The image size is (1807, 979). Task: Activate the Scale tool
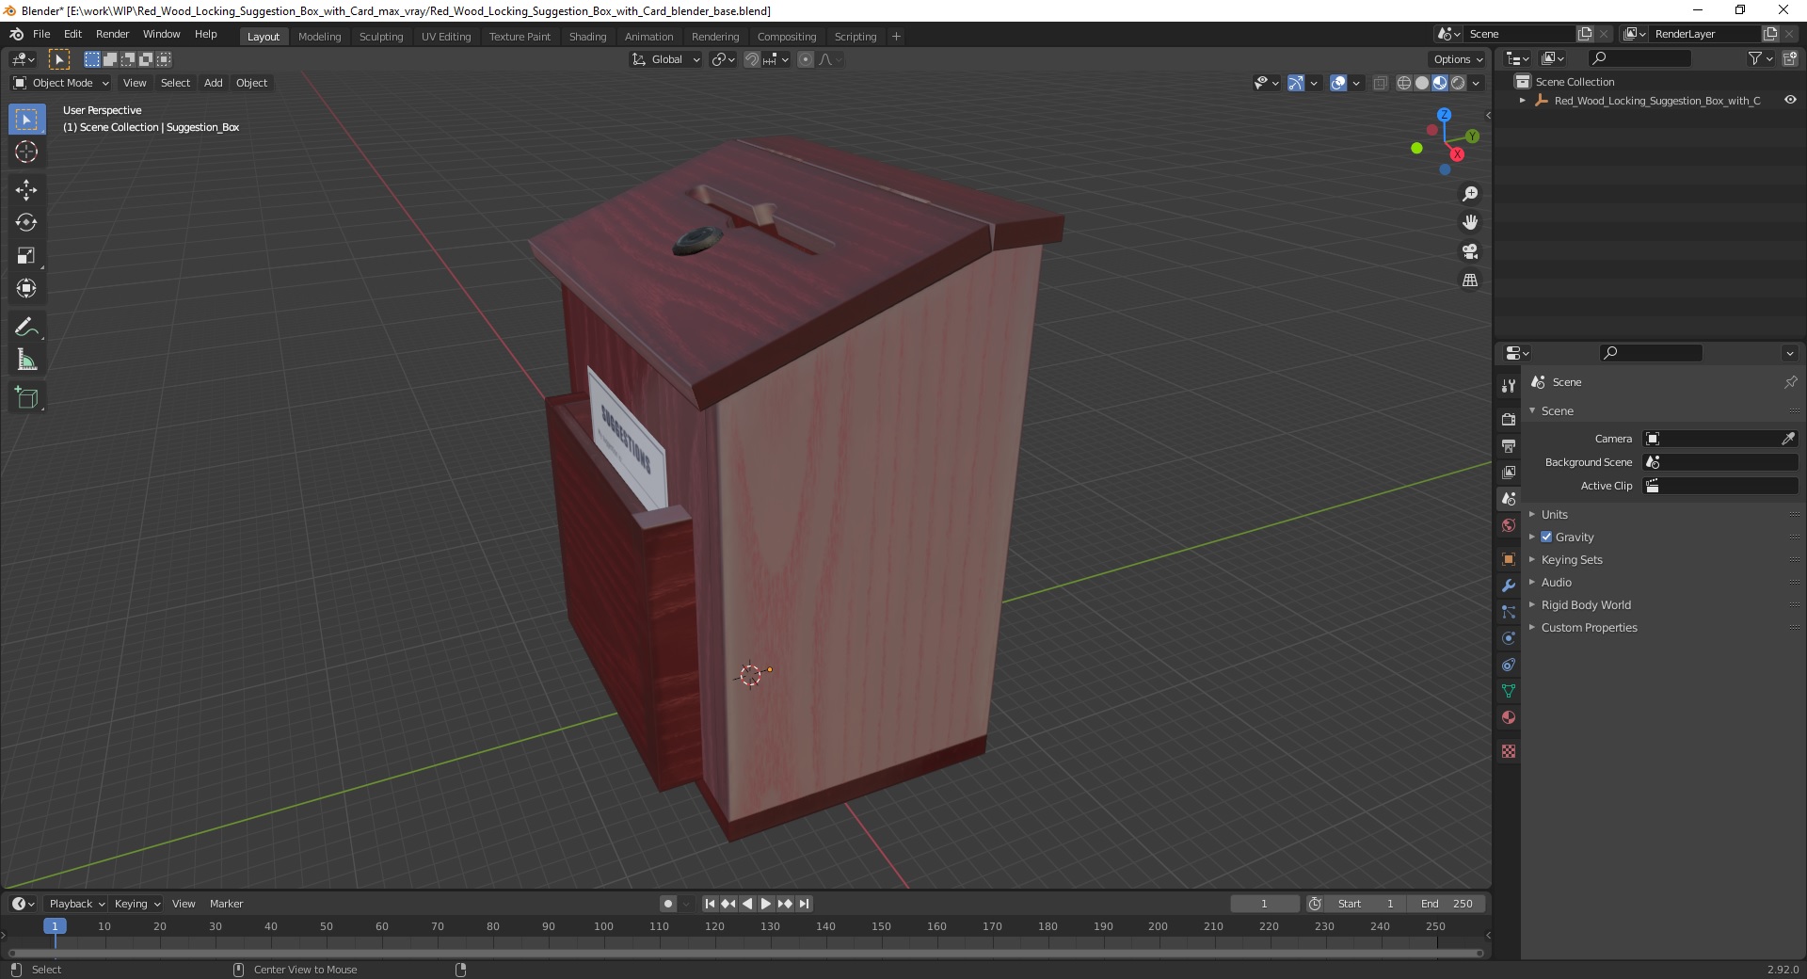pyautogui.click(x=26, y=255)
